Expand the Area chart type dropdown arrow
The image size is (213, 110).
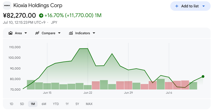[26, 33]
